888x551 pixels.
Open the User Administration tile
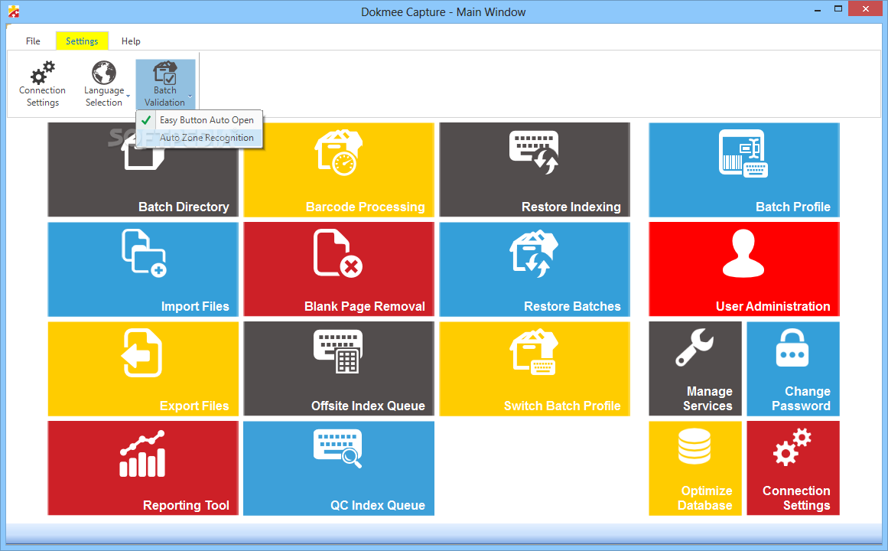point(744,269)
